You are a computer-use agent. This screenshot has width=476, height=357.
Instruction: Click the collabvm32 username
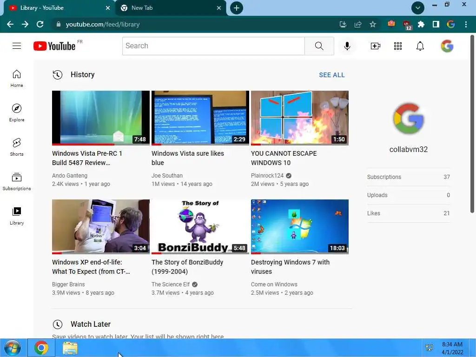point(409,149)
